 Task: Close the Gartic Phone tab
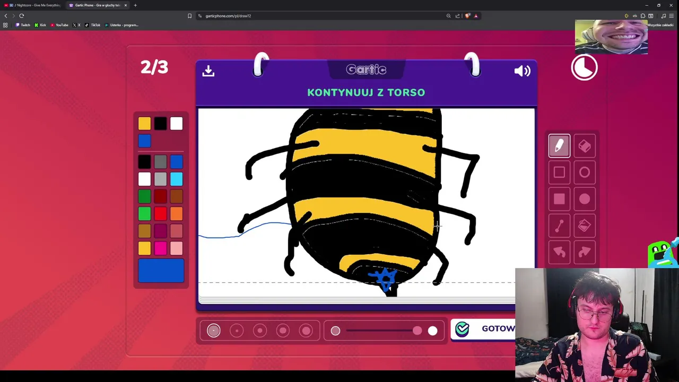(126, 5)
